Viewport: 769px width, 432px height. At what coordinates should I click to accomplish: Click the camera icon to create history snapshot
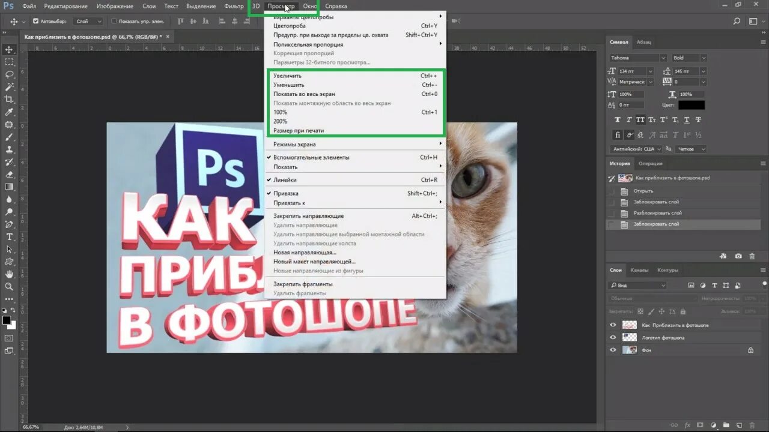738,256
